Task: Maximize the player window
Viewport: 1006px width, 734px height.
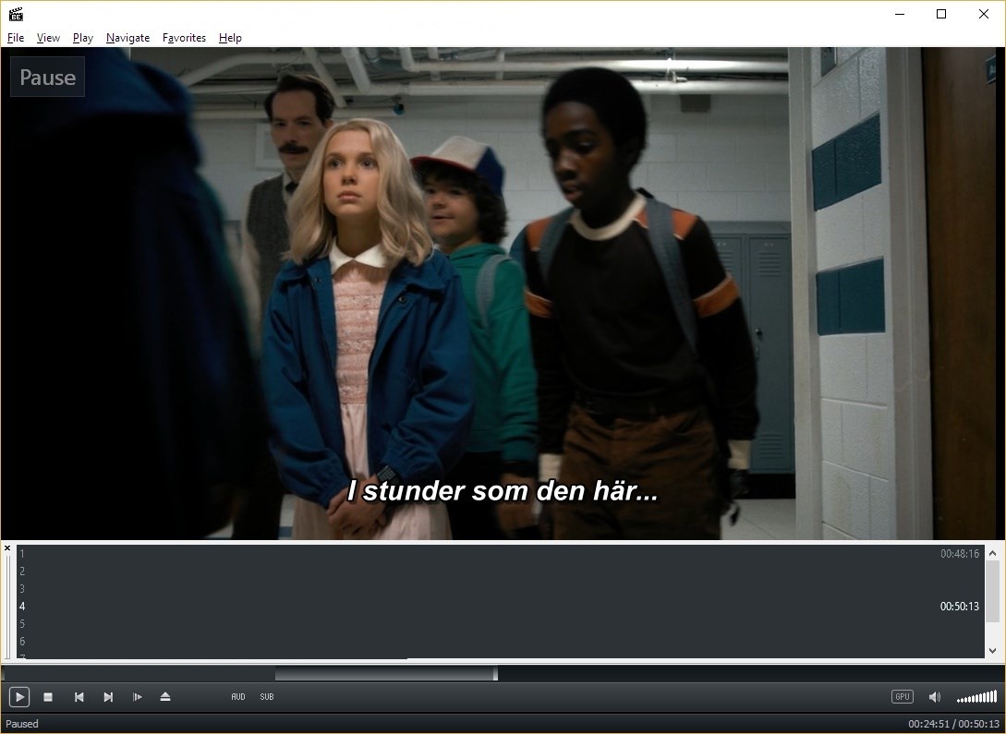Action: [941, 14]
